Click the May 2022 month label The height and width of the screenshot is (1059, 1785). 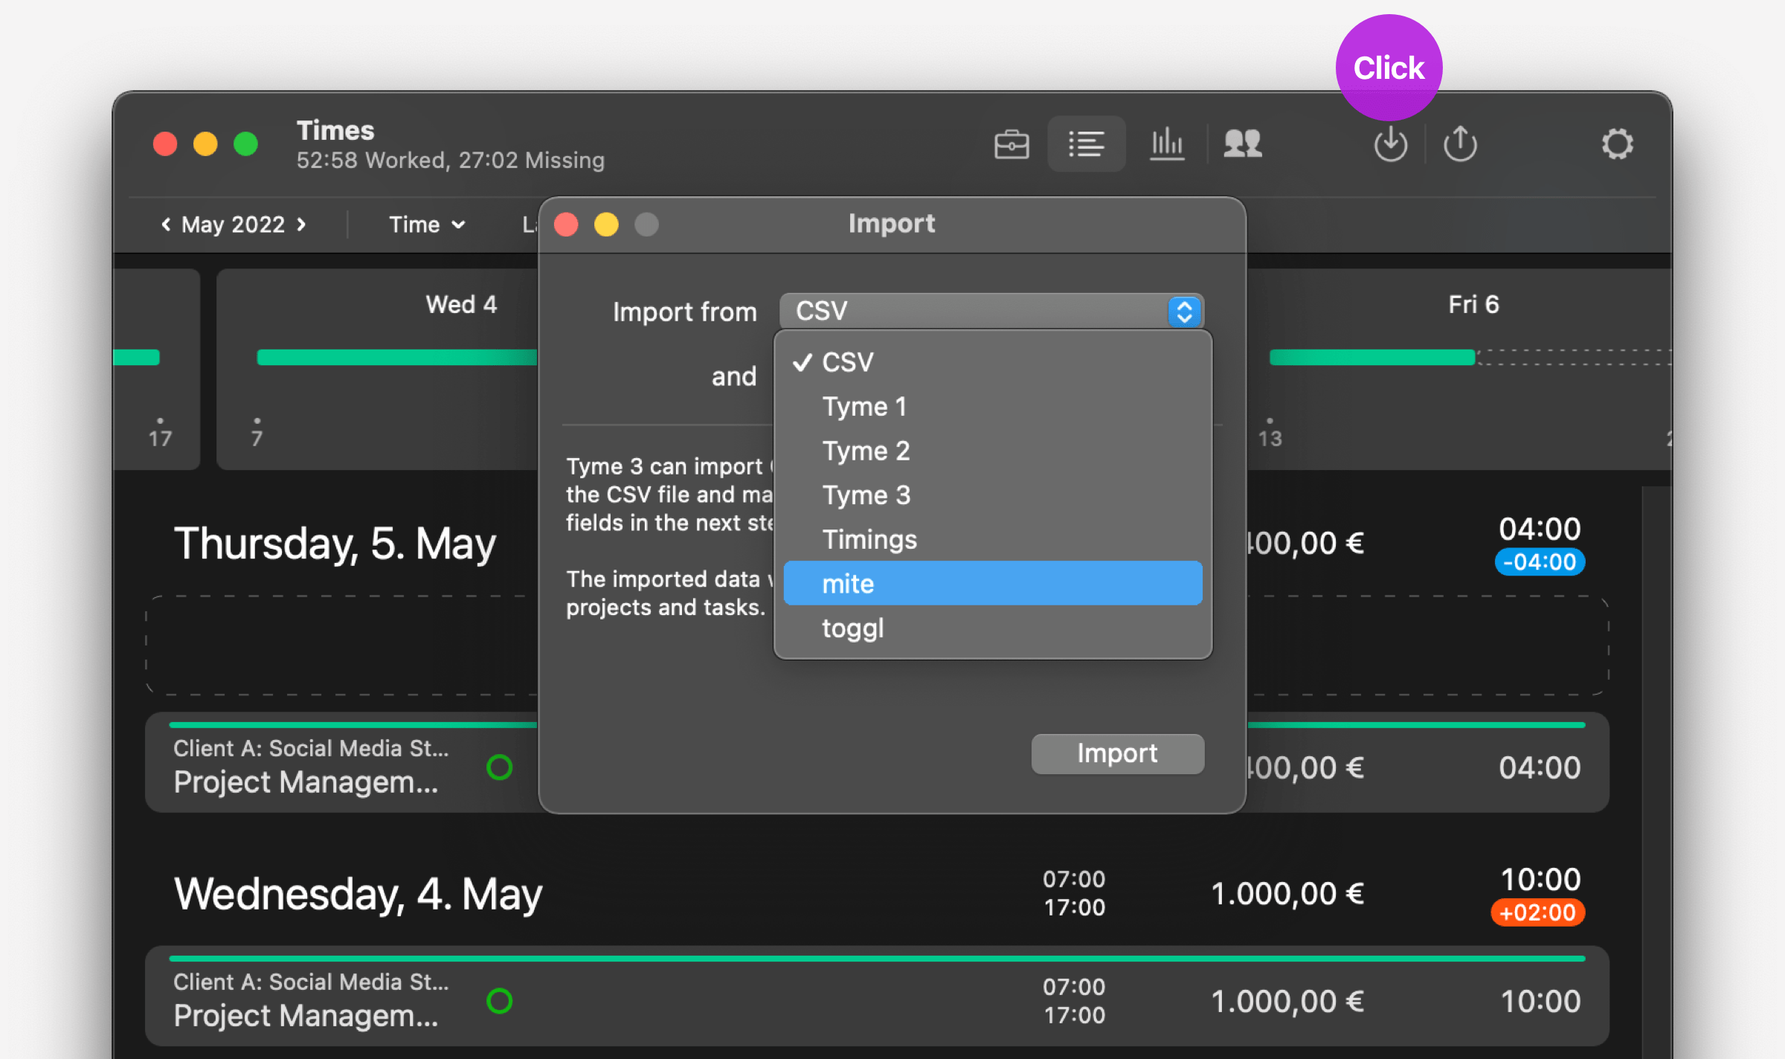[x=234, y=224]
